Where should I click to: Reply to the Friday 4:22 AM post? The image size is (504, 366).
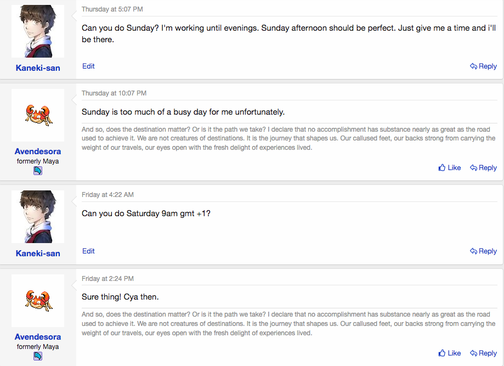point(483,251)
